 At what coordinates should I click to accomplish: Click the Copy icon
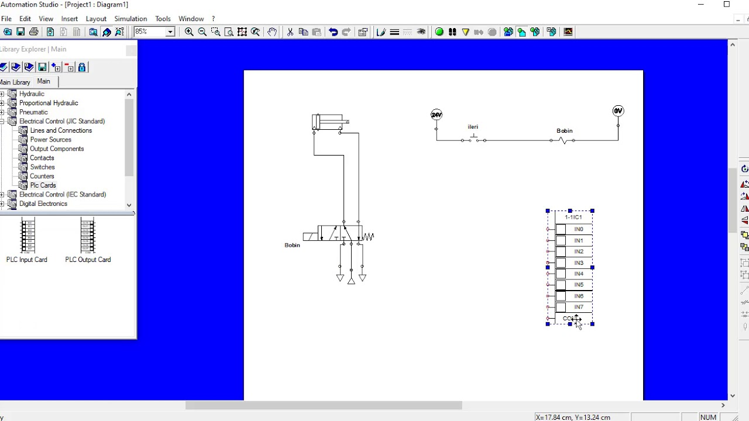pyautogui.click(x=303, y=32)
